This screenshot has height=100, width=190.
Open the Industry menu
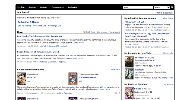tap(72, 7)
